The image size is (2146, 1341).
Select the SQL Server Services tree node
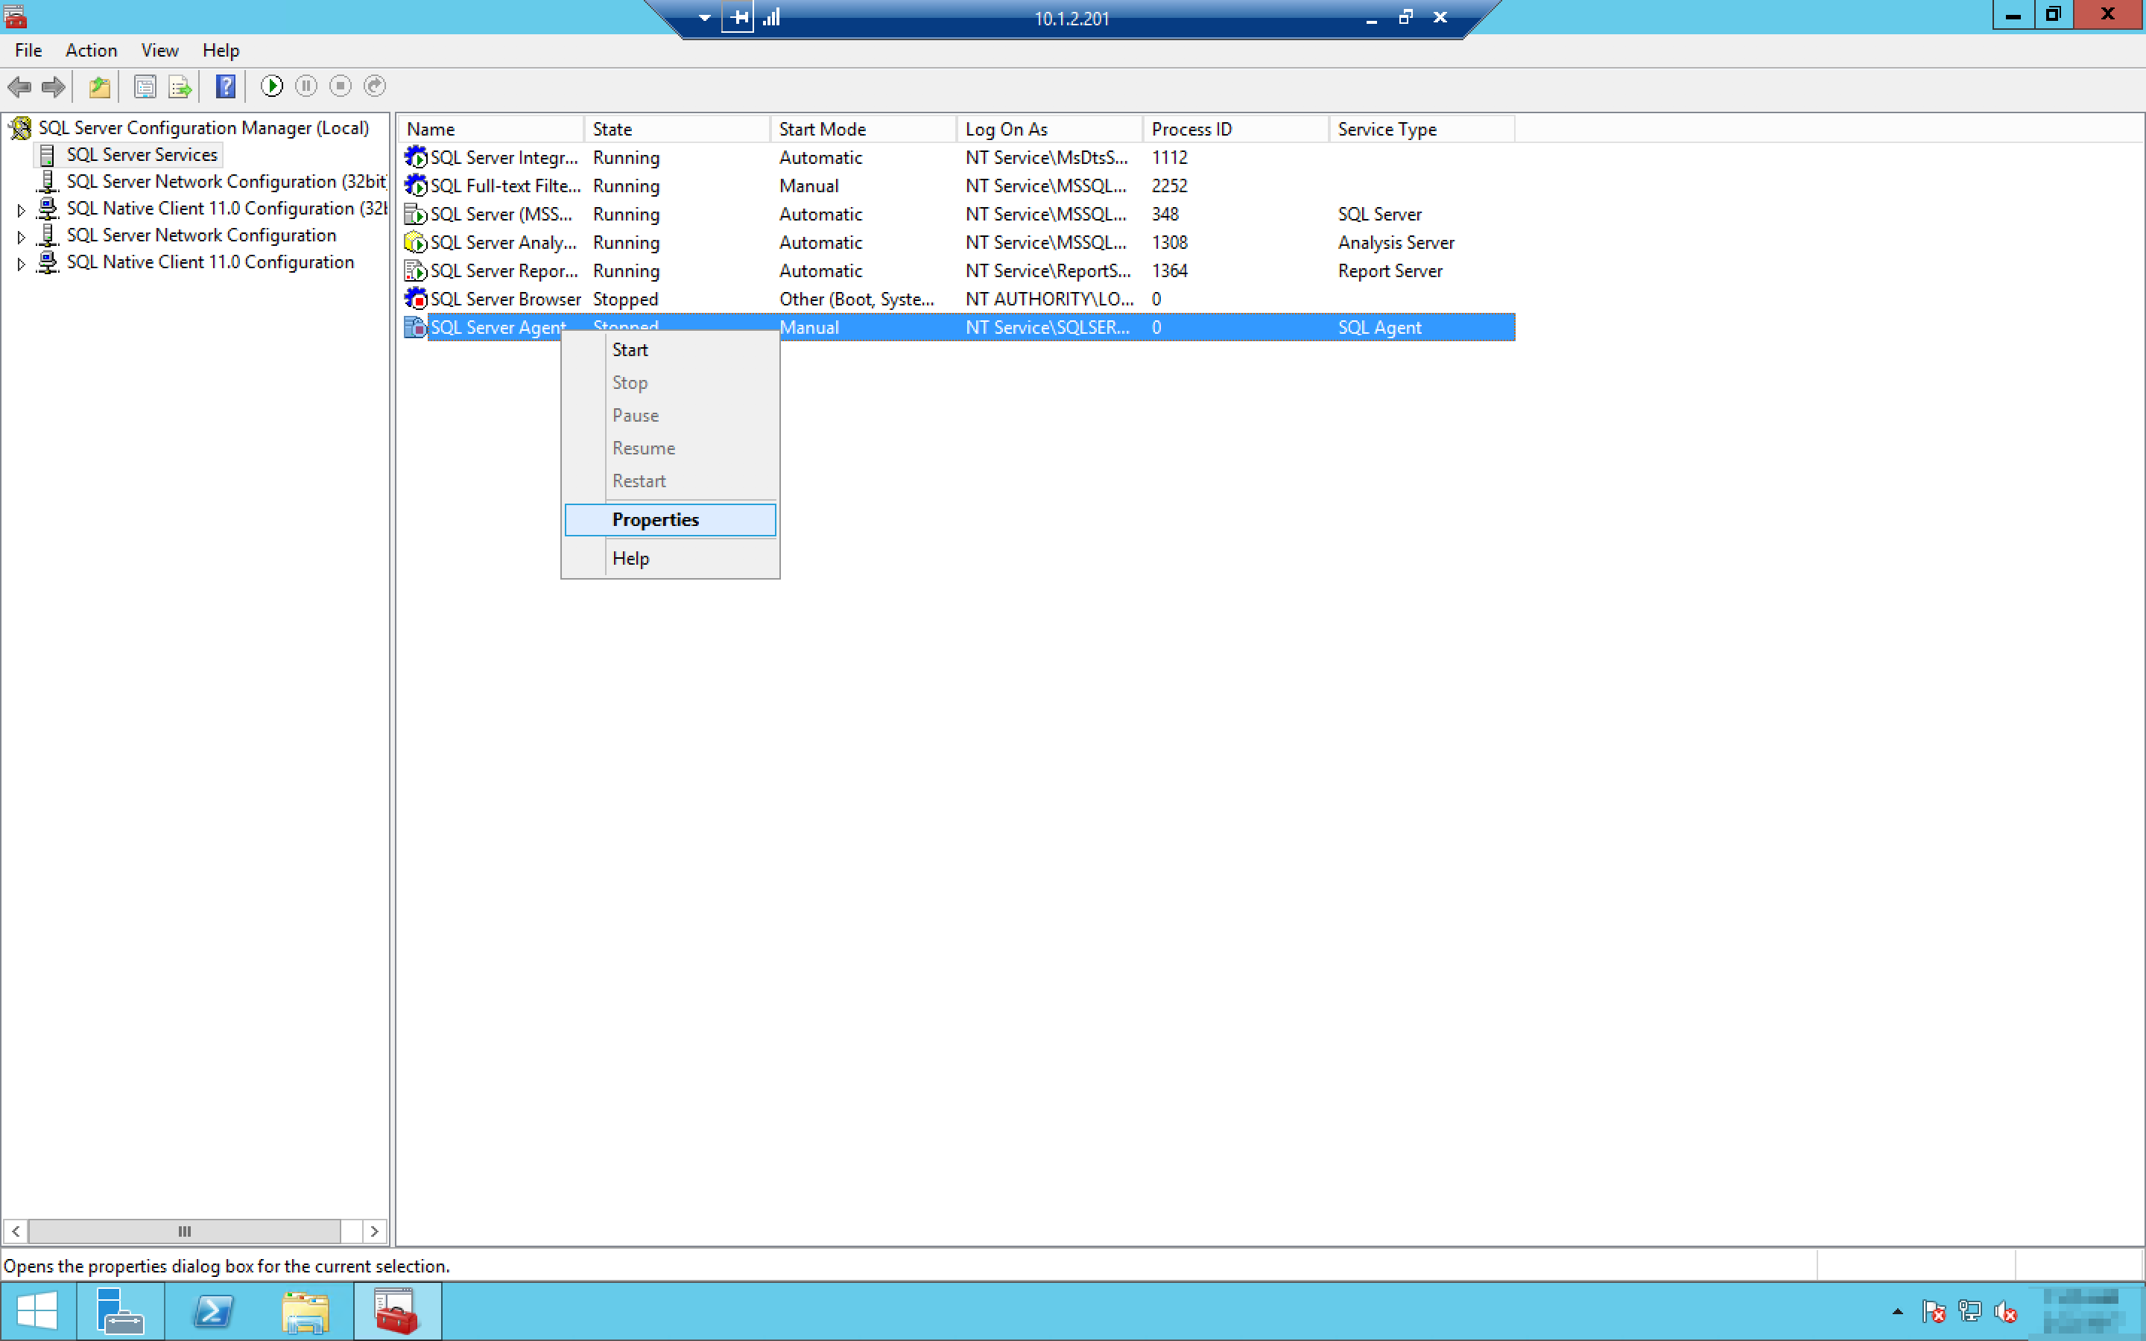pos(142,154)
